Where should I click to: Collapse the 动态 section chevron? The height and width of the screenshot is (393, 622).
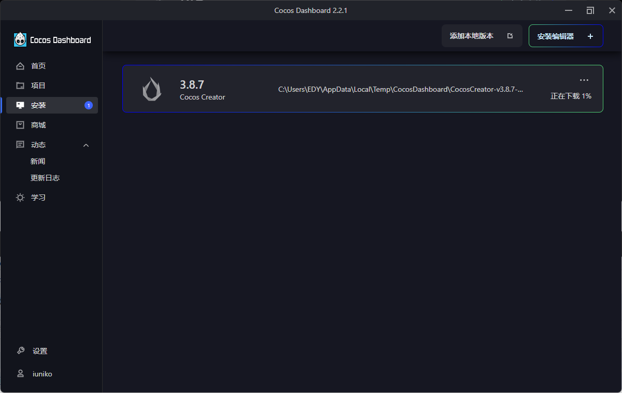point(86,145)
